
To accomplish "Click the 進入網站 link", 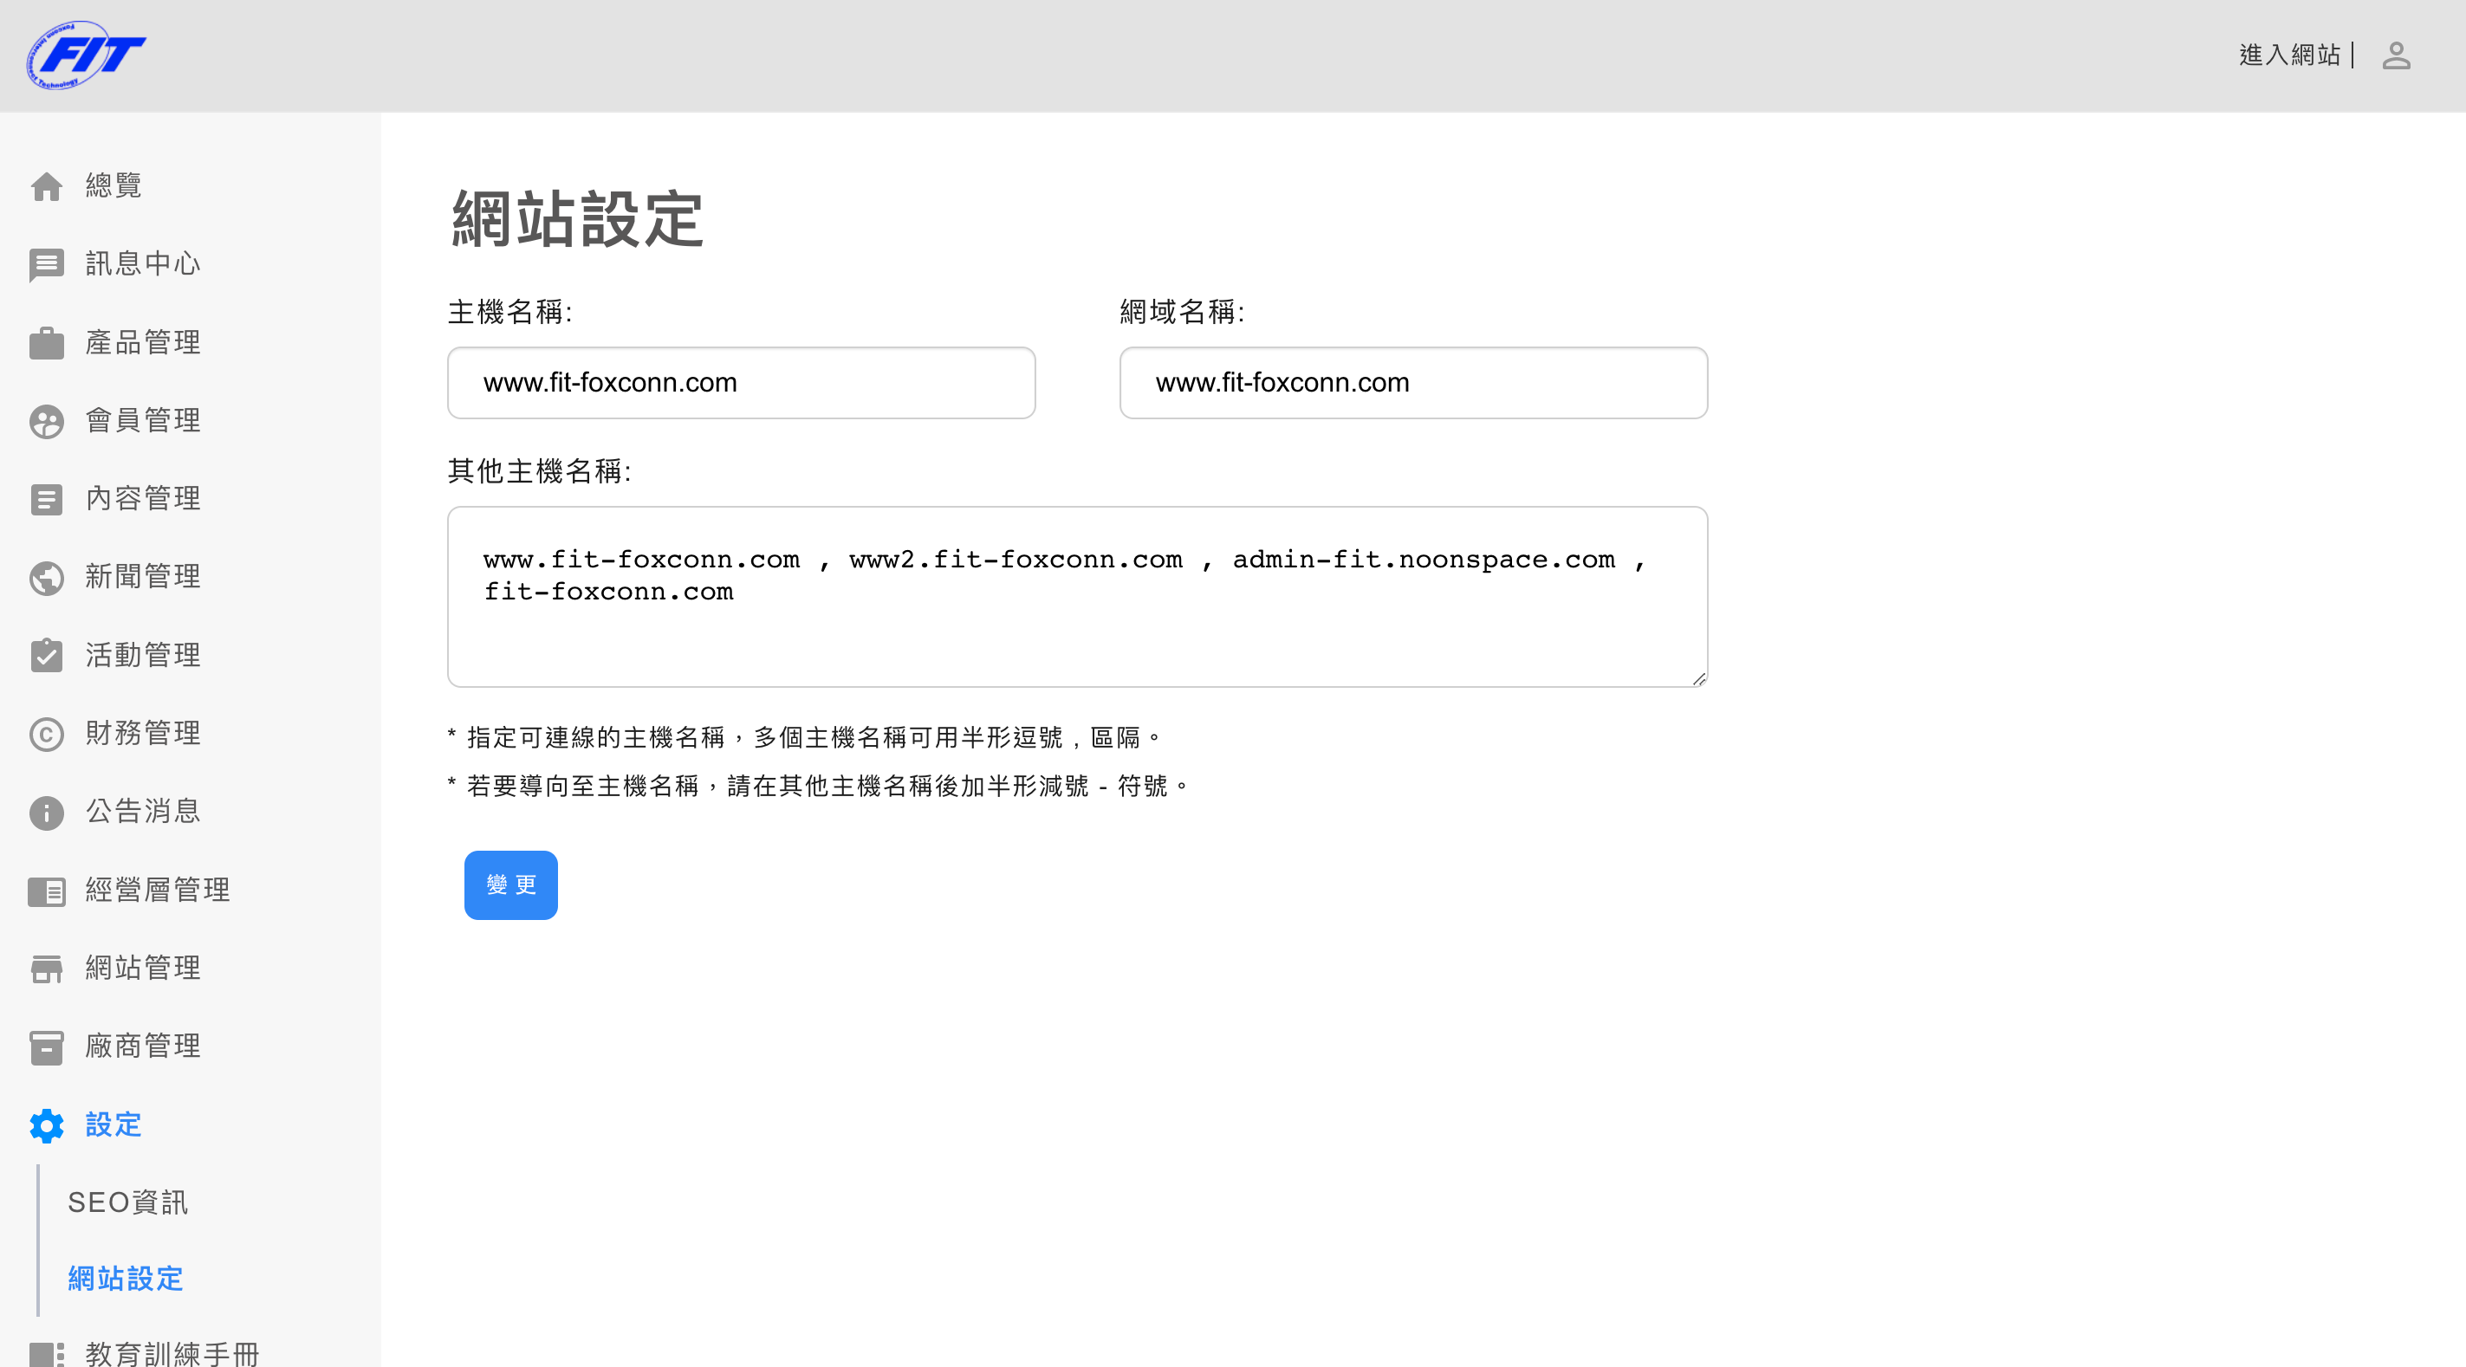I will tap(2289, 55).
